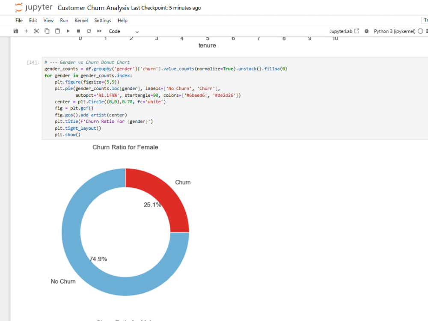Open the Help menu
This screenshot has height=321, width=428.
coord(122,21)
